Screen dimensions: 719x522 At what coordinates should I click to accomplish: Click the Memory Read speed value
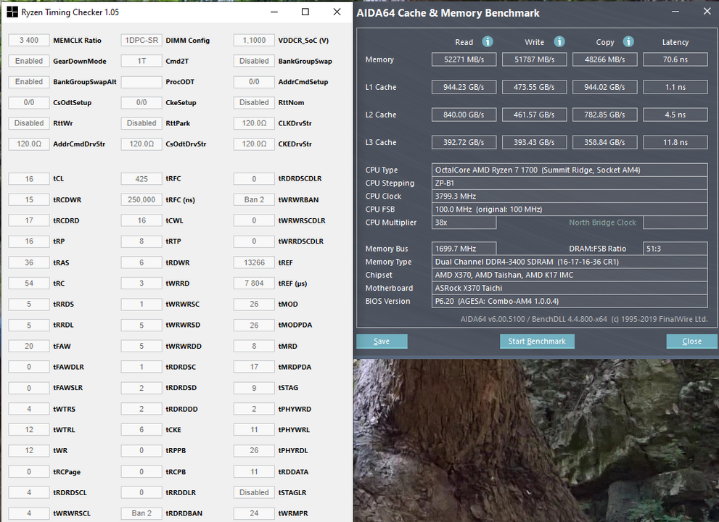tap(464, 59)
